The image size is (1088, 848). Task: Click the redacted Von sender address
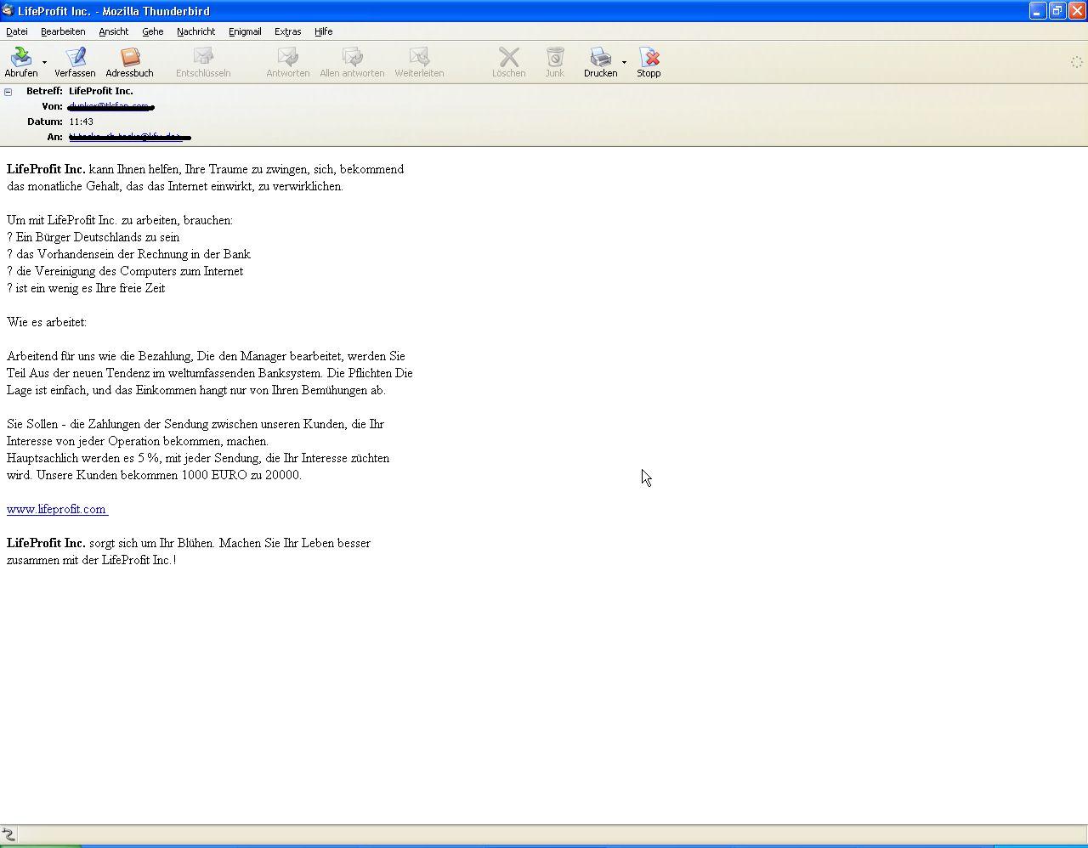[x=110, y=106]
